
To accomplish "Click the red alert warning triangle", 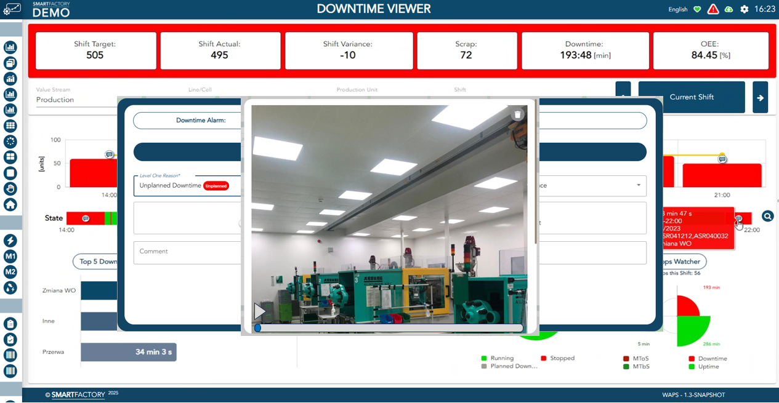I will pyautogui.click(x=713, y=9).
